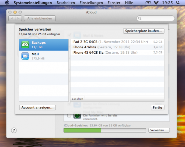Click Alle einblenden button
Image resolution: width=185 pixels, height=147 pixels.
[40, 18]
